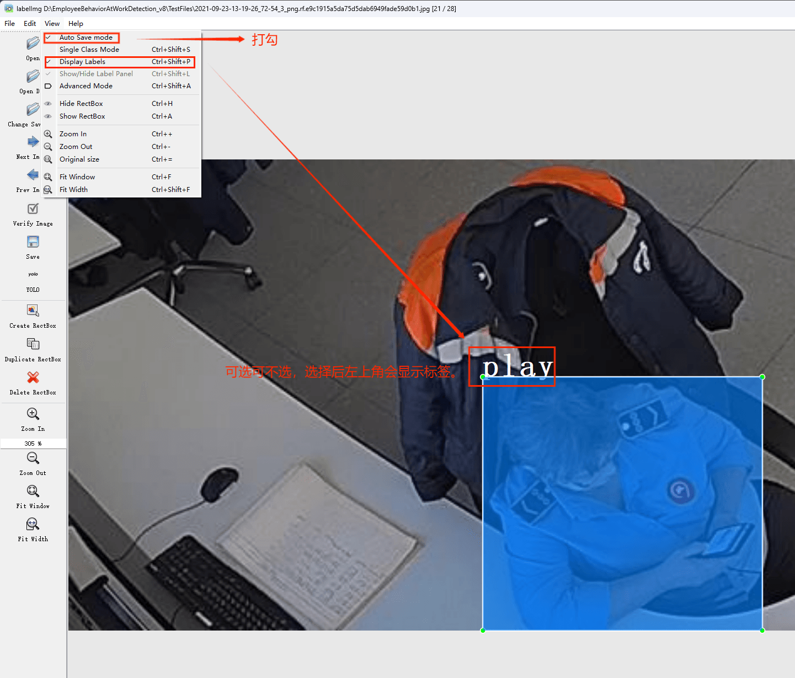Select the Create RectBox tool
Image resolution: width=795 pixels, height=678 pixels.
33,311
